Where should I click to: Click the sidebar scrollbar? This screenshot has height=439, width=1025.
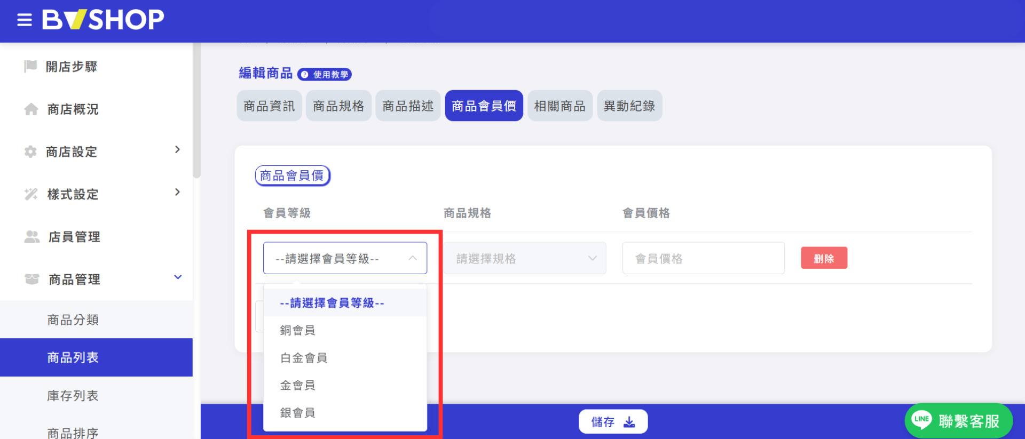coord(196,110)
